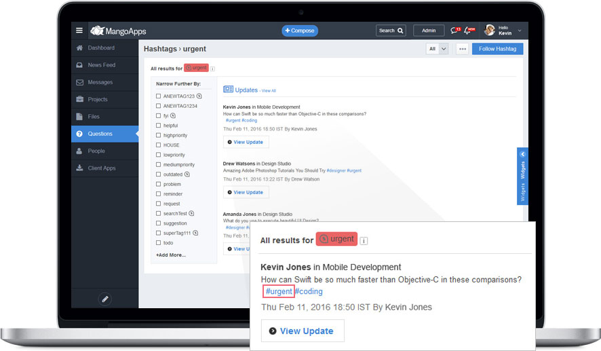Viewport: 601px width, 351px height.
Task: Check the problem filter checkbox
Action: 158,184
